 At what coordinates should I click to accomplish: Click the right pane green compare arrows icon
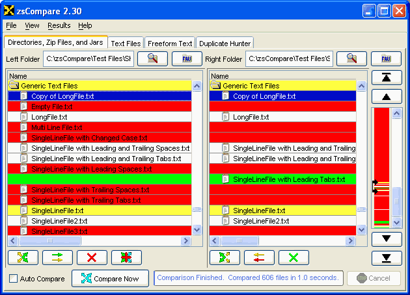click(x=225, y=258)
